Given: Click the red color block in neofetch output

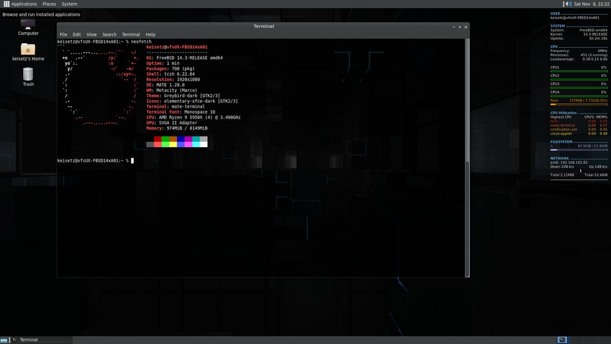Looking at the screenshot, I should pyautogui.click(x=158, y=139).
